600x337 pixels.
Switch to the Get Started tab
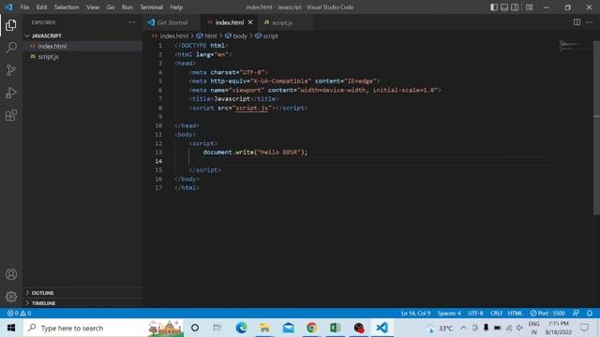coord(172,22)
